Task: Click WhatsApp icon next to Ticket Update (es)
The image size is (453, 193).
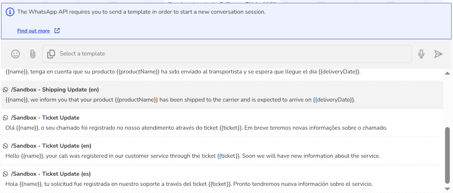Action: pos(5,174)
